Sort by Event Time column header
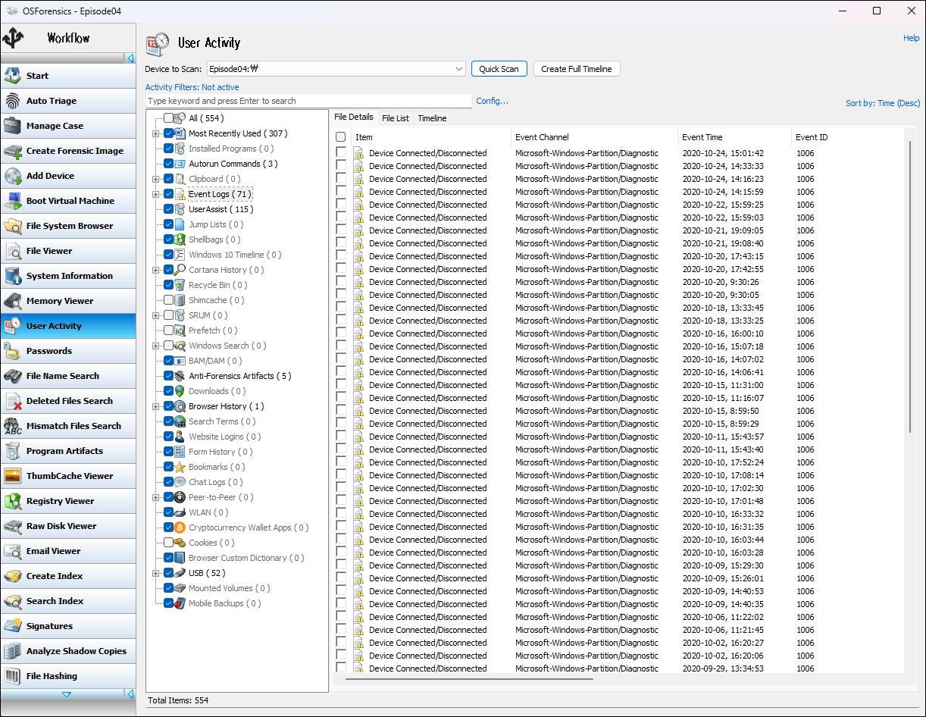926x717 pixels. (735, 137)
